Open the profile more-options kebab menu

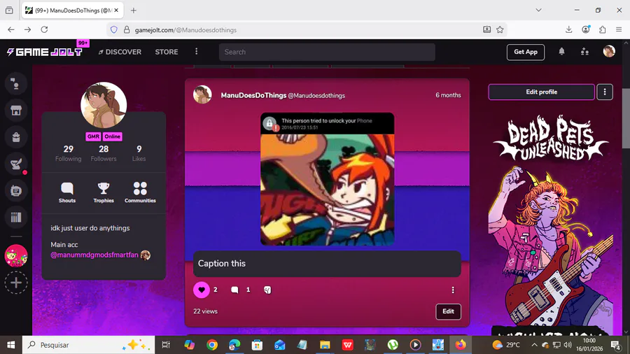click(605, 92)
